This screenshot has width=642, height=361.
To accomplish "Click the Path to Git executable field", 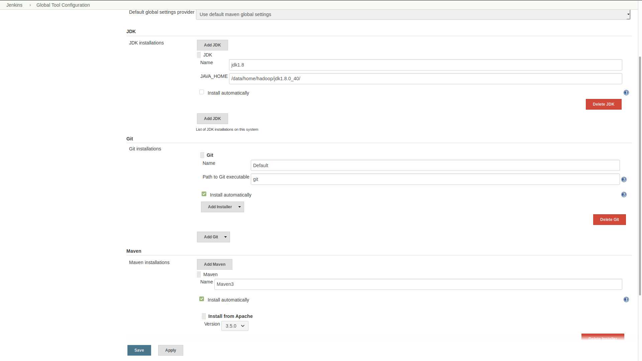I will point(435,179).
